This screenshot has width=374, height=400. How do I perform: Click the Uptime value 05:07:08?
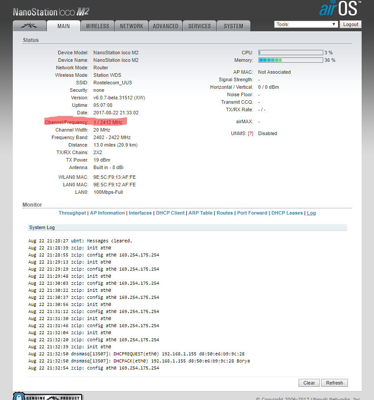point(103,105)
